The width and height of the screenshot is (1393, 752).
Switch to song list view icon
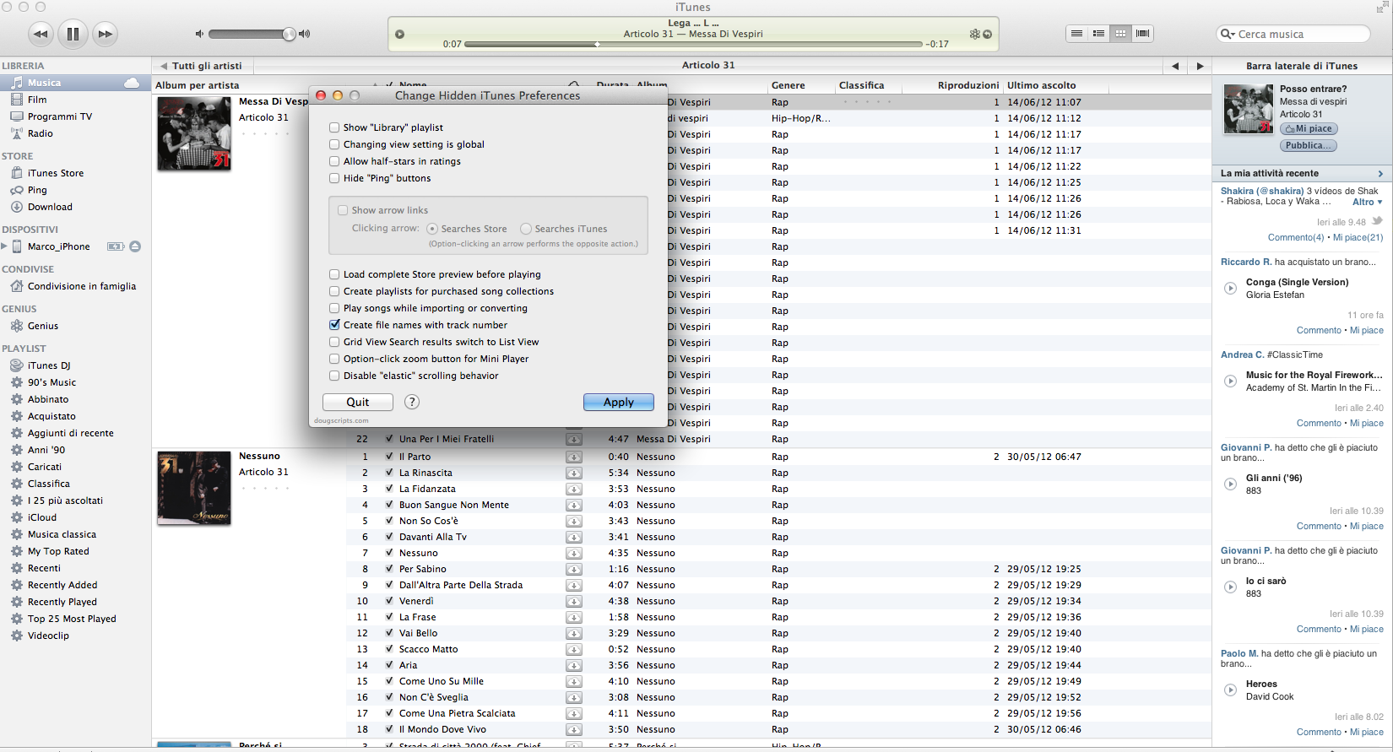(1076, 34)
